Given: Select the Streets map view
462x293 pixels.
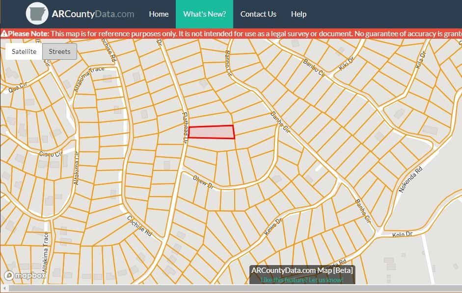Looking at the screenshot, I should point(59,51).
